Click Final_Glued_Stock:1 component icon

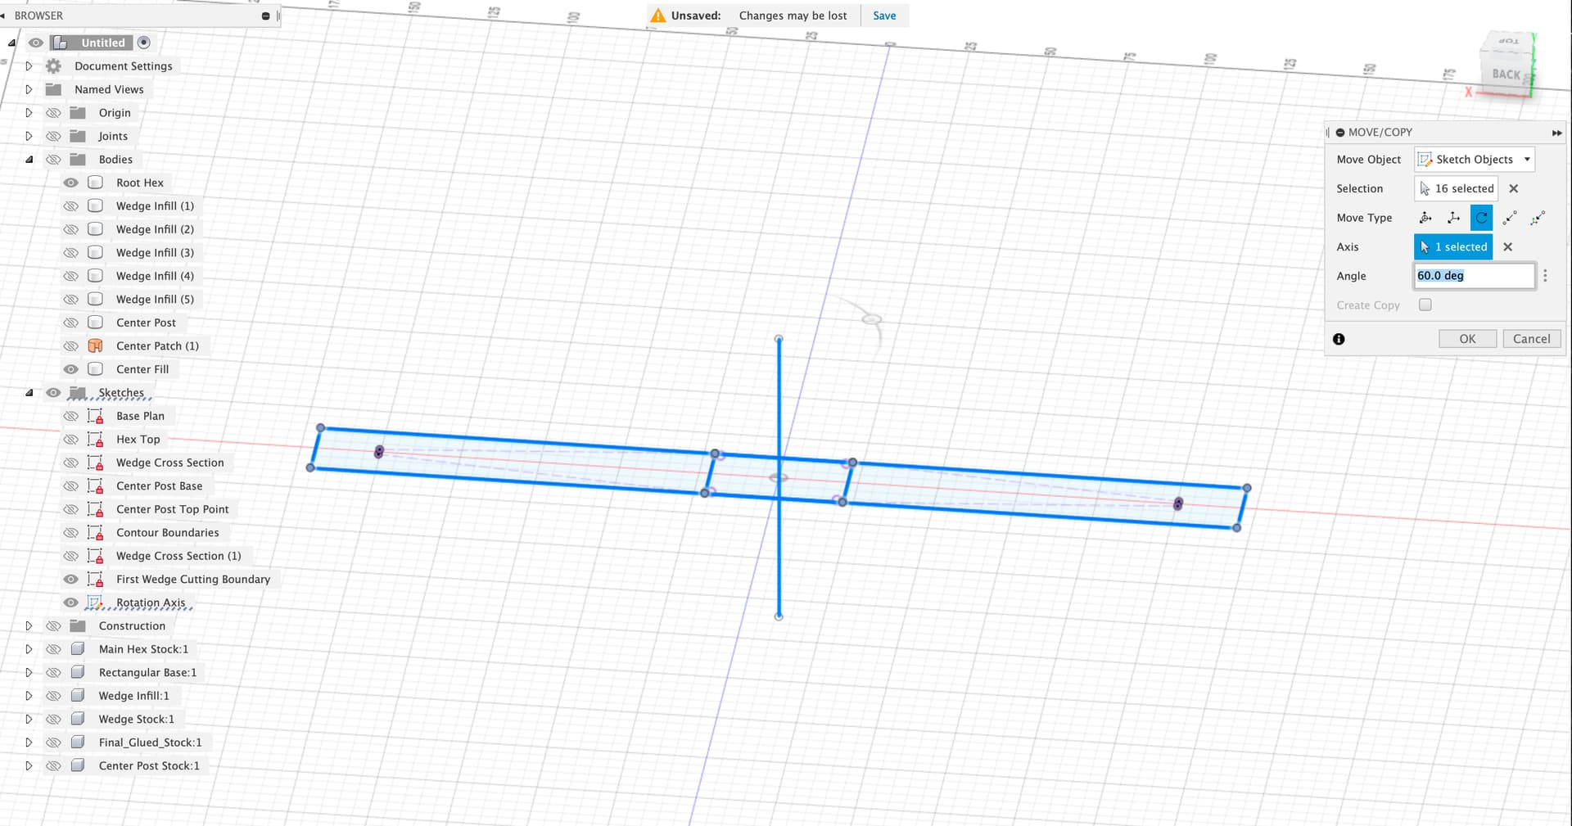click(x=78, y=742)
